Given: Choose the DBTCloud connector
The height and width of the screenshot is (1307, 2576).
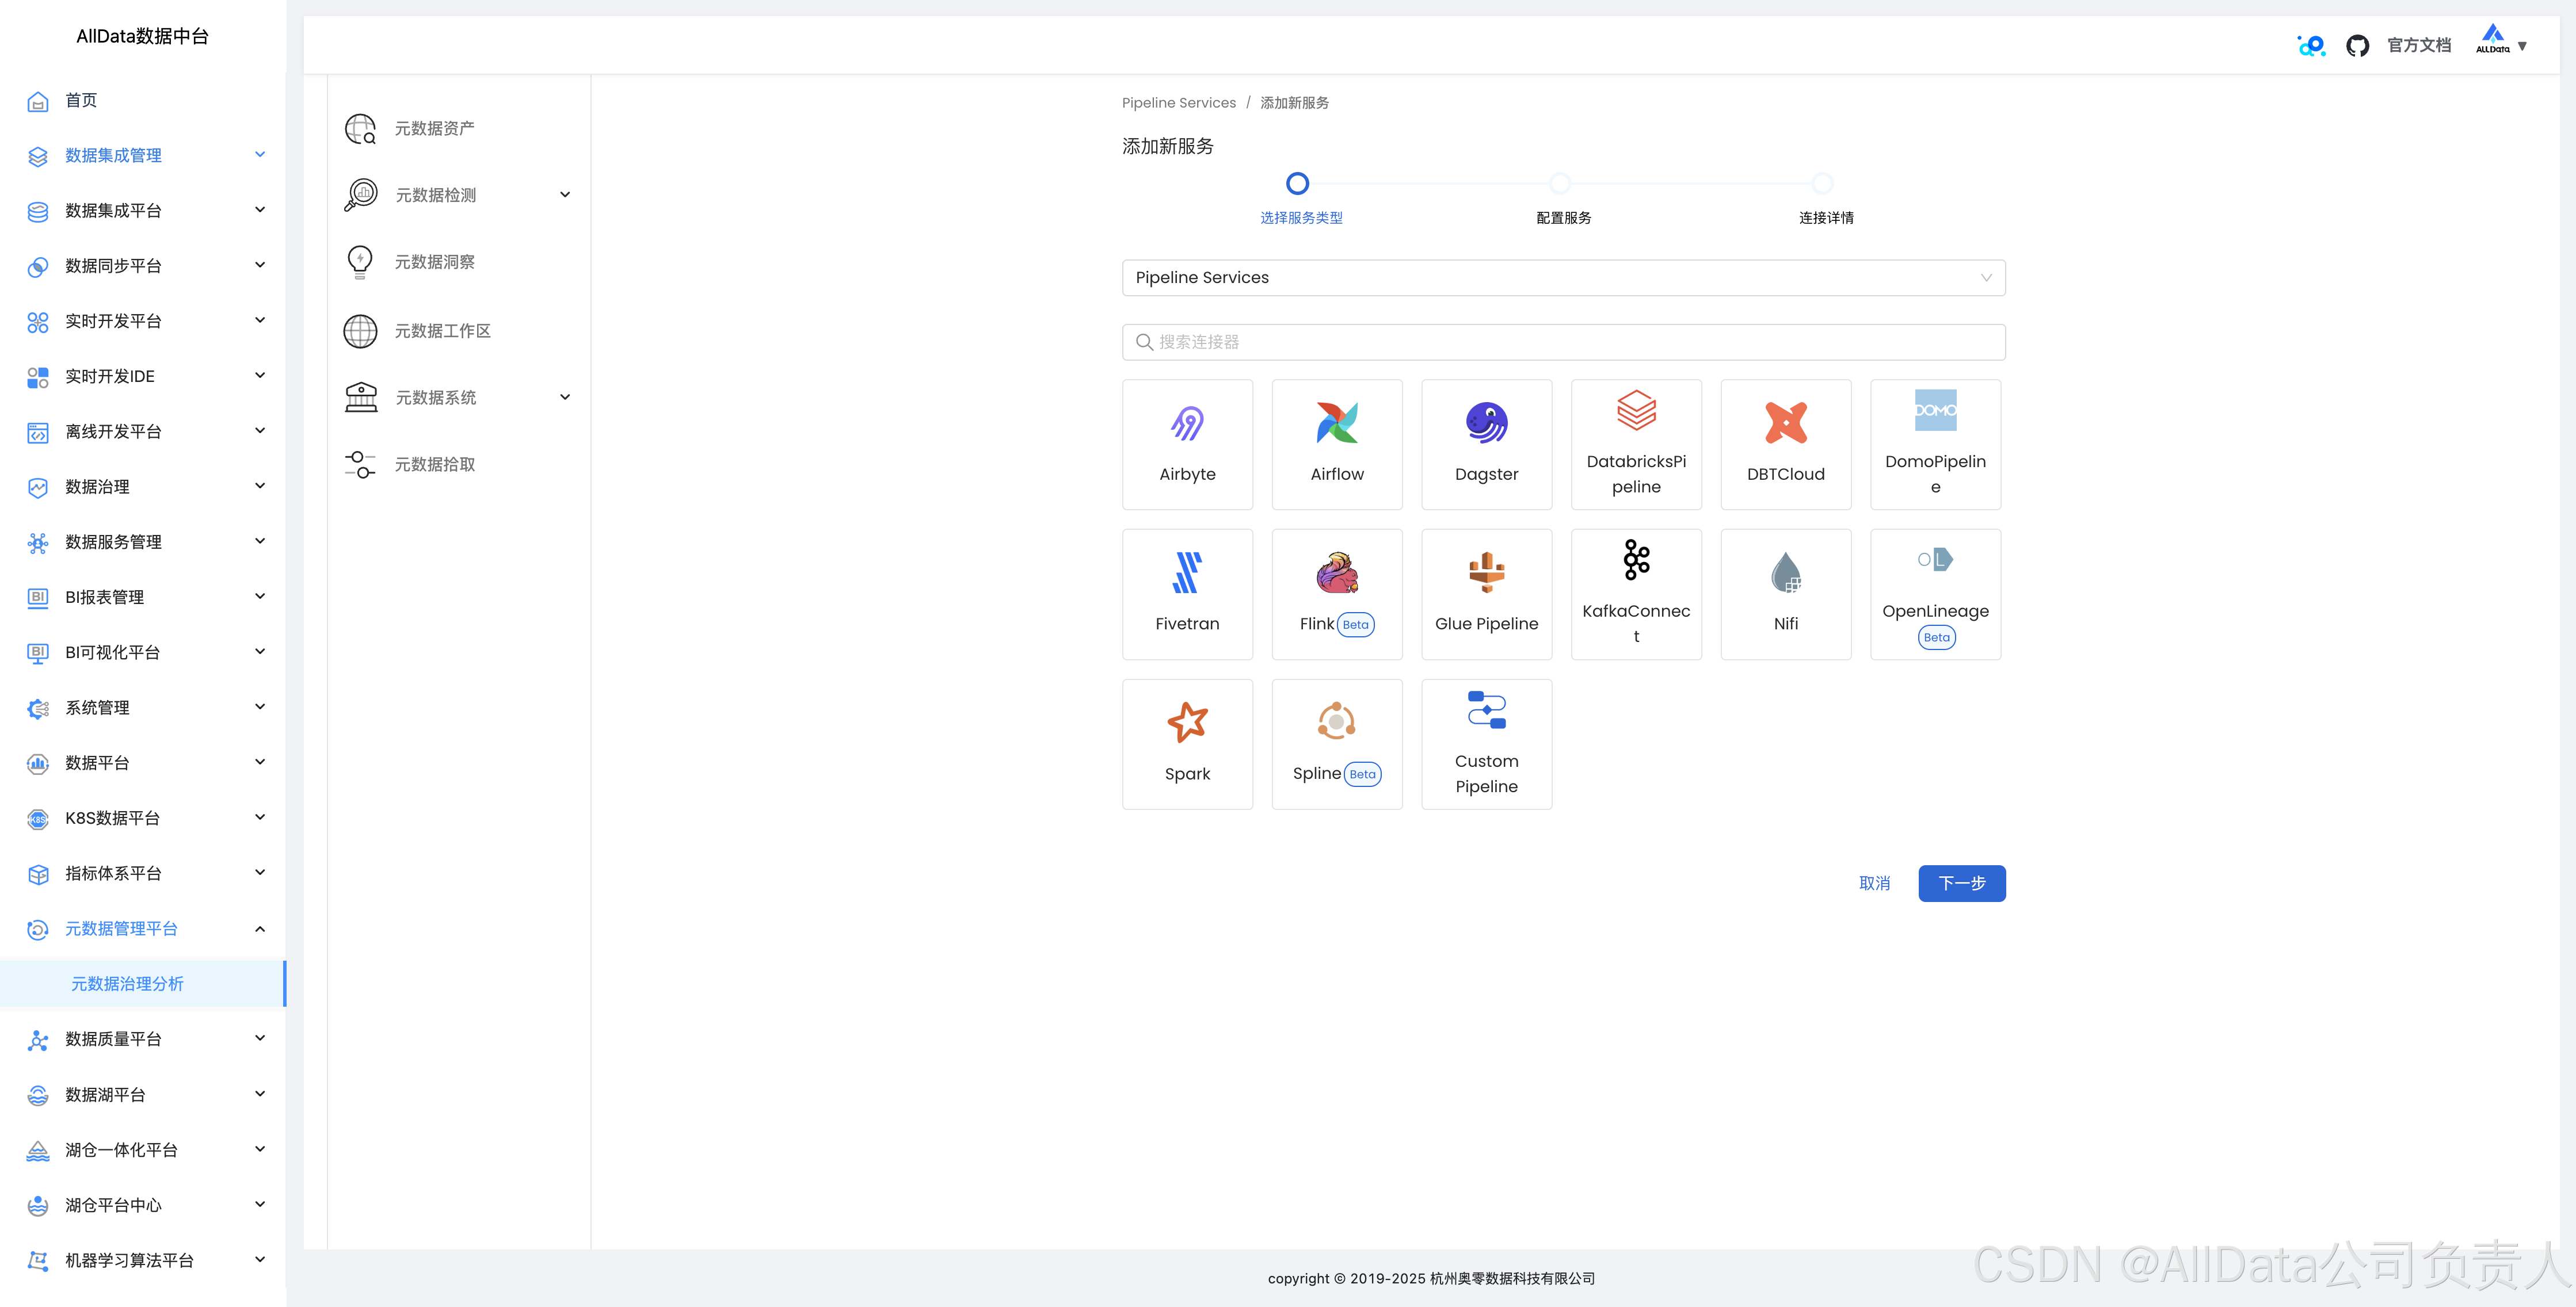Looking at the screenshot, I should coord(1786,445).
